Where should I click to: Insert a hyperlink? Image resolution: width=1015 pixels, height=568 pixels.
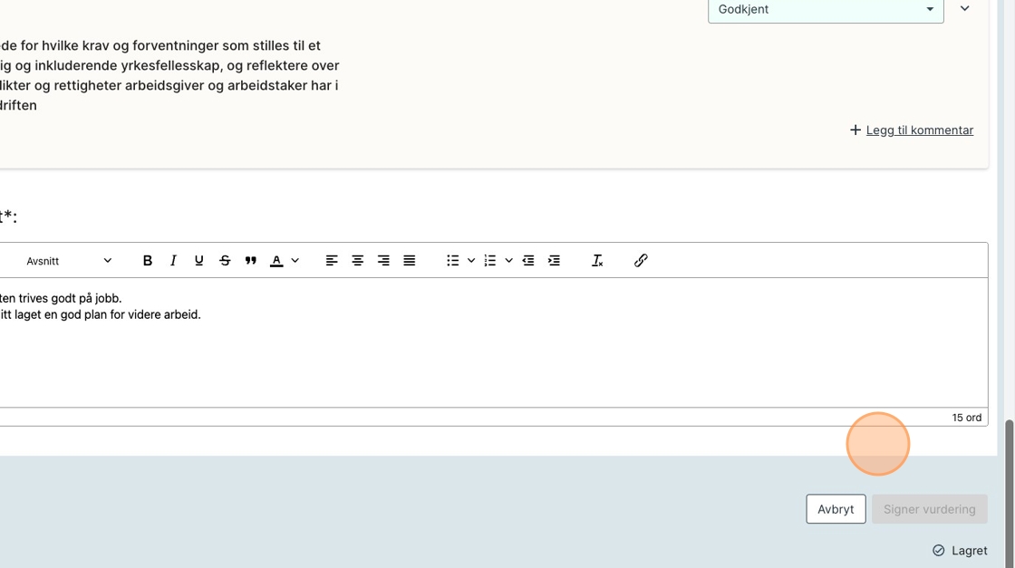pos(641,261)
